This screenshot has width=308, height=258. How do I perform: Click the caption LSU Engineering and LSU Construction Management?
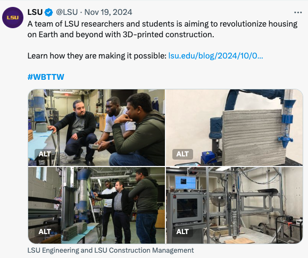(111, 251)
